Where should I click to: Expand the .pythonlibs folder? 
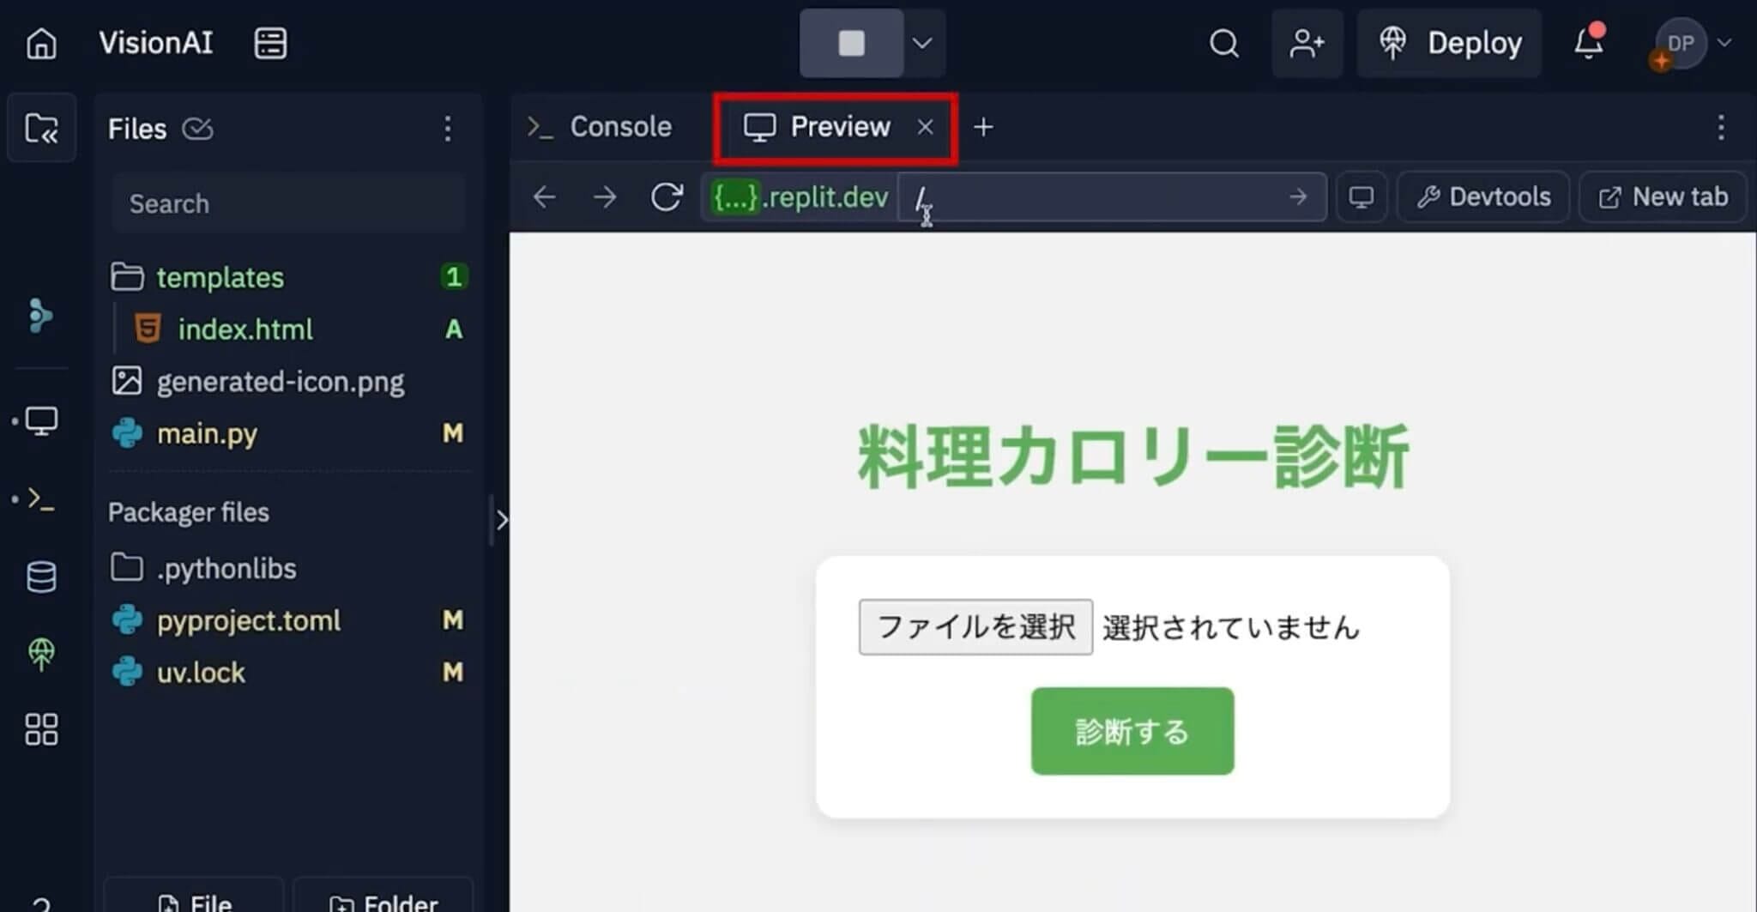[x=226, y=568]
